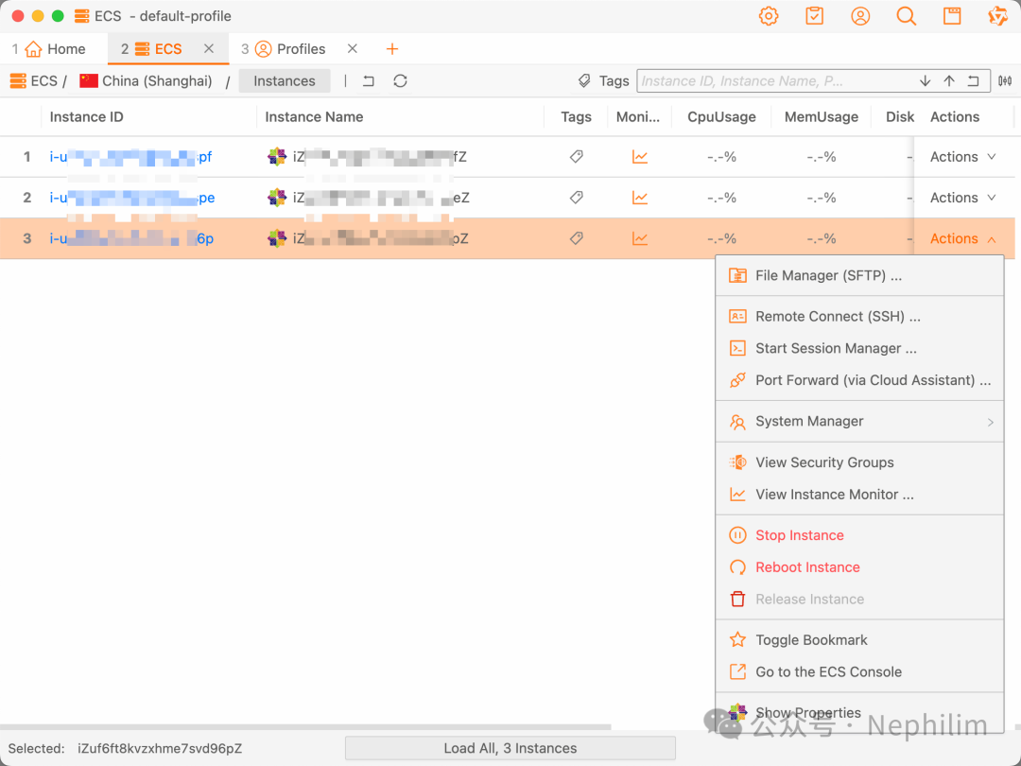The image size is (1021, 766).
Task: Click the ECS stack icon in breadcrumb
Action: (18, 80)
